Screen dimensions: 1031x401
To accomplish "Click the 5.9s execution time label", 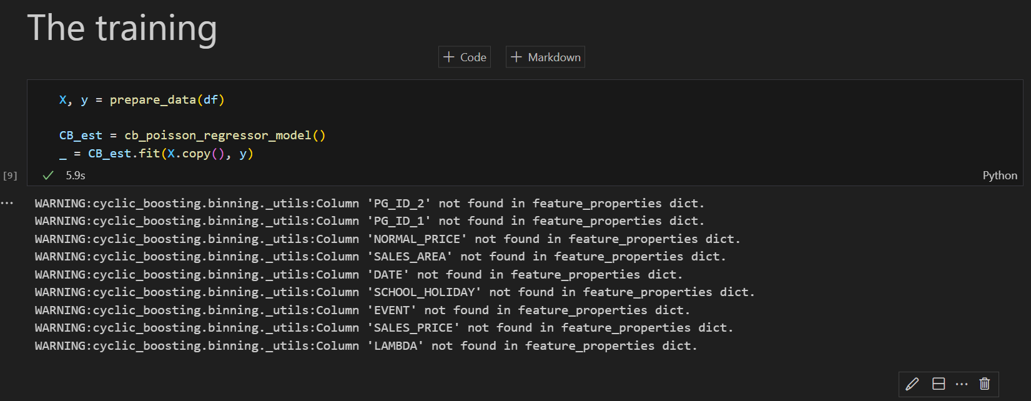I will [76, 176].
